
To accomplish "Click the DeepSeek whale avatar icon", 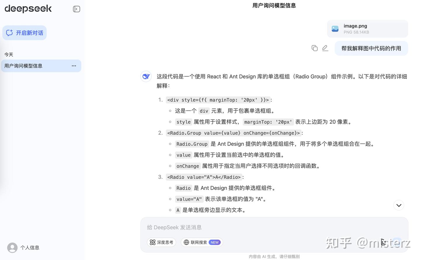I will click(x=146, y=77).
